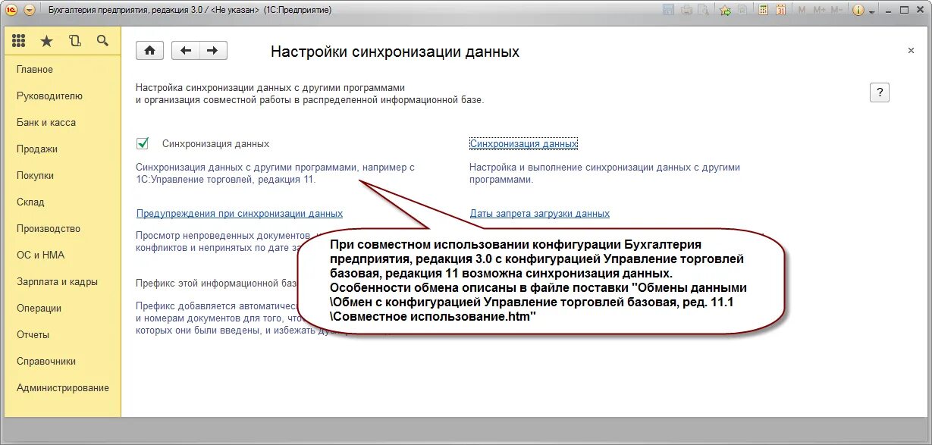This screenshot has height=445, width=932.
Task: Open the history scroll icon
Action: (74, 41)
